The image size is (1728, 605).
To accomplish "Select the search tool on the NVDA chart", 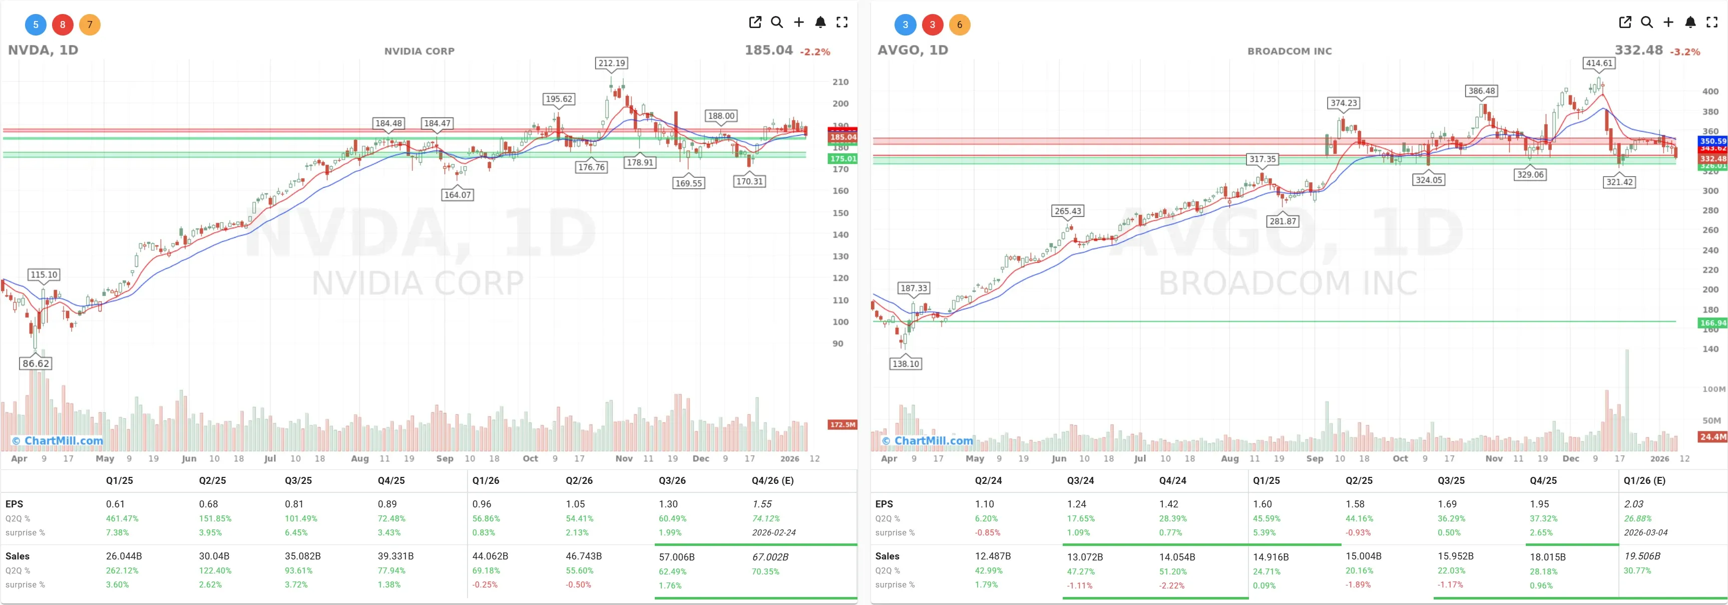I will [777, 22].
